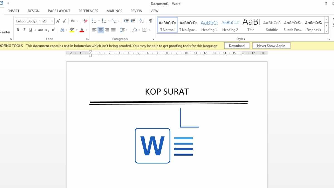The width and height of the screenshot is (334, 188).
Task: Open the MAILINGS ribbon tab
Action: [114, 11]
